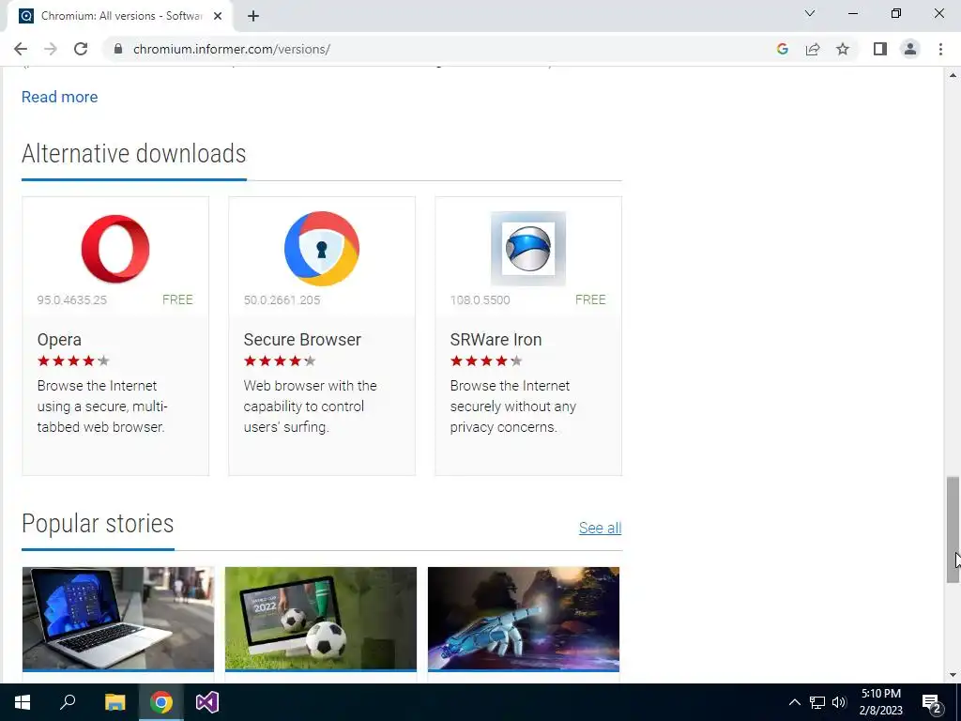Select the Chromium: All versions tab
The image size is (961, 721).
pyautogui.click(x=119, y=17)
